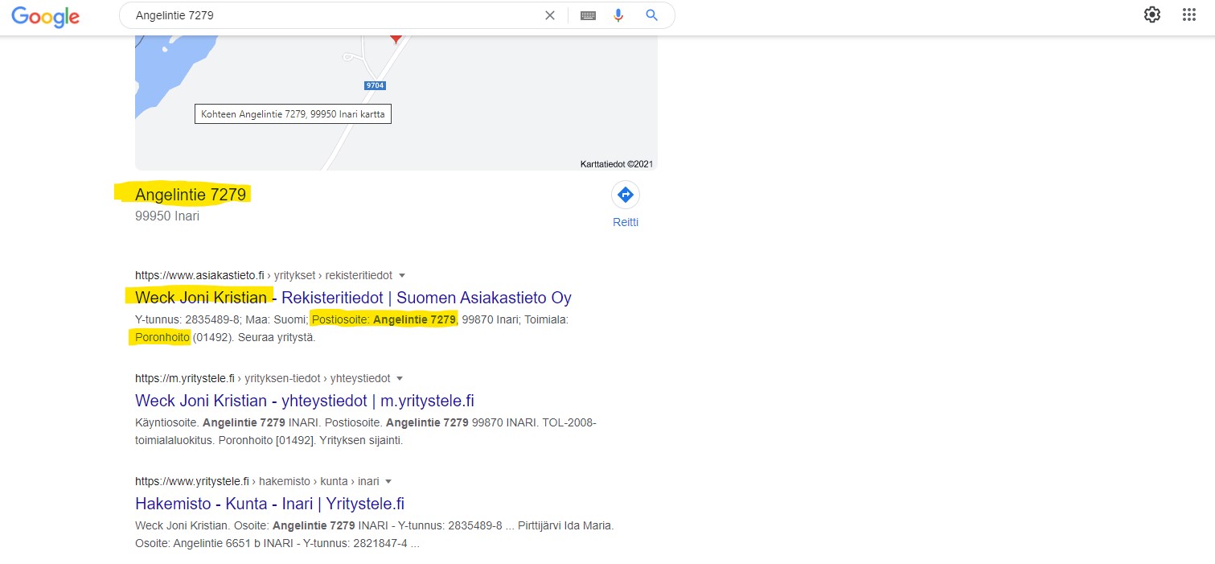Click Karttatiedot ©2021 map attribution
The height and width of the screenshot is (564, 1215).
point(617,164)
